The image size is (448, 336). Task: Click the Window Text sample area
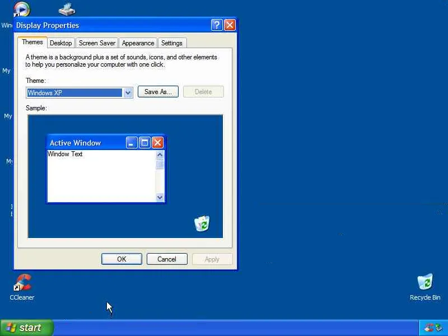(x=101, y=176)
